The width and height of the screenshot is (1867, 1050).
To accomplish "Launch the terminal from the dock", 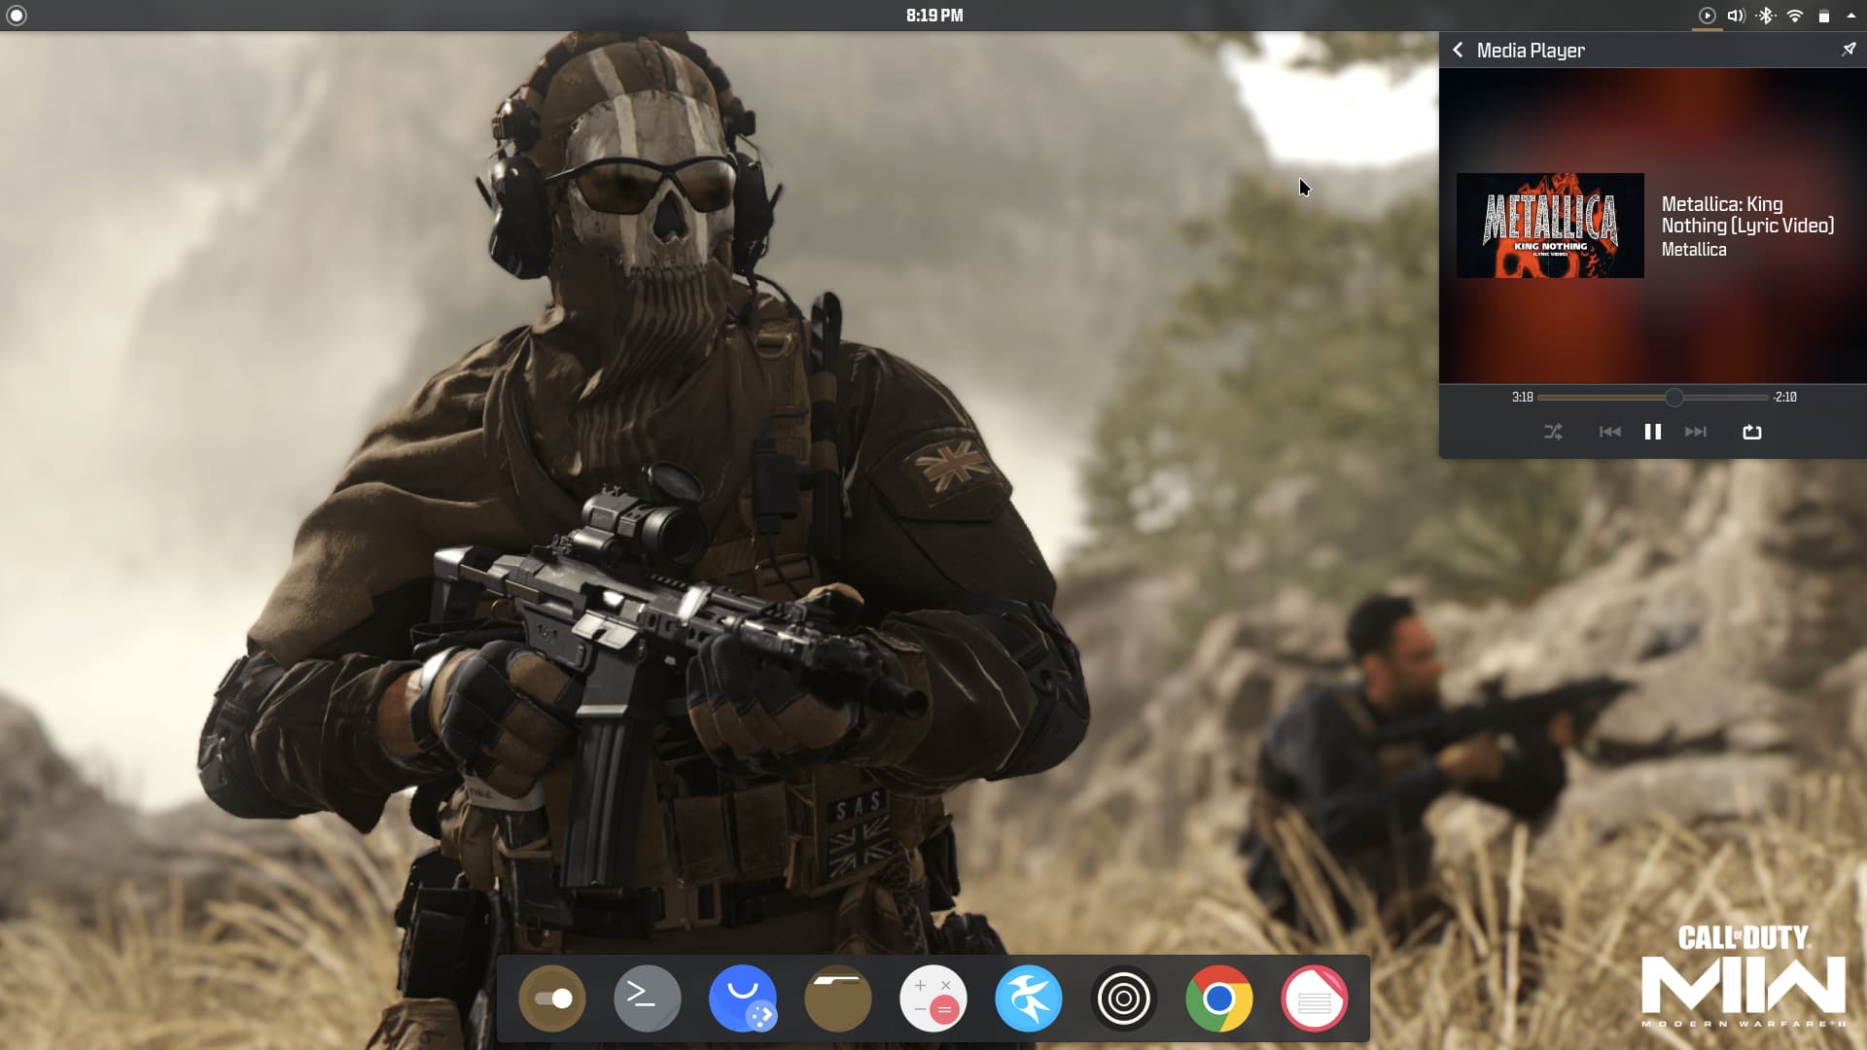I will coord(648,998).
